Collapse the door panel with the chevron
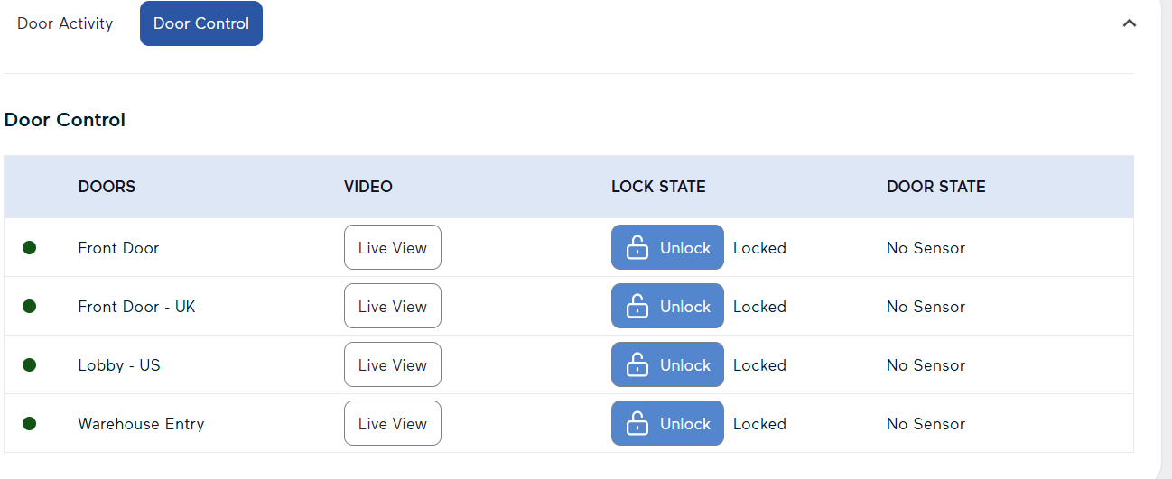Viewport: 1172px width, 479px height. click(x=1129, y=23)
